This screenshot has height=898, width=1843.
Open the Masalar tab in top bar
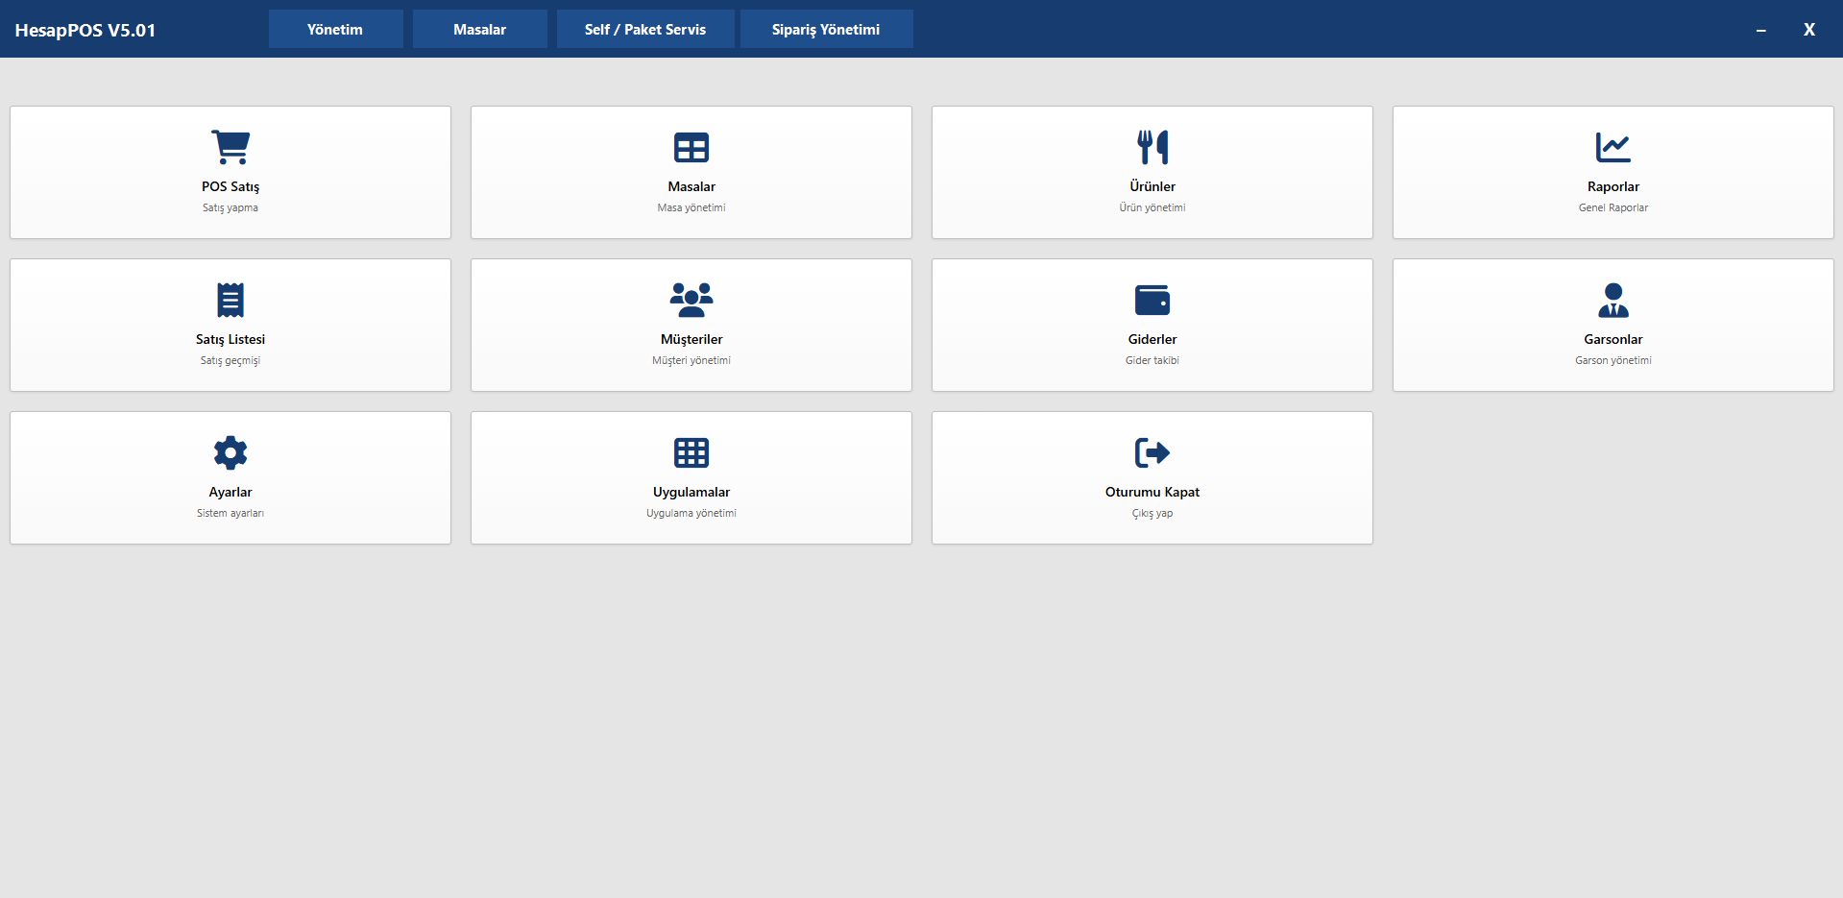pos(479,30)
